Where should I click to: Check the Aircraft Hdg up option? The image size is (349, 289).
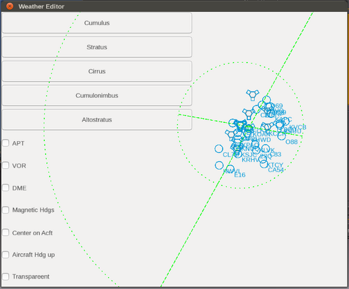(x=6, y=255)
